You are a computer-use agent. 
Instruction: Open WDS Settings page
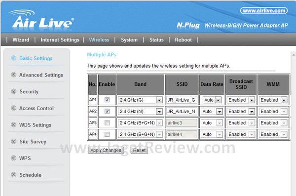click(x=35, y=125)
